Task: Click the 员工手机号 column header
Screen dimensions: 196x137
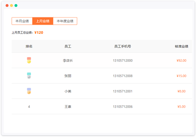Action: 123,46
